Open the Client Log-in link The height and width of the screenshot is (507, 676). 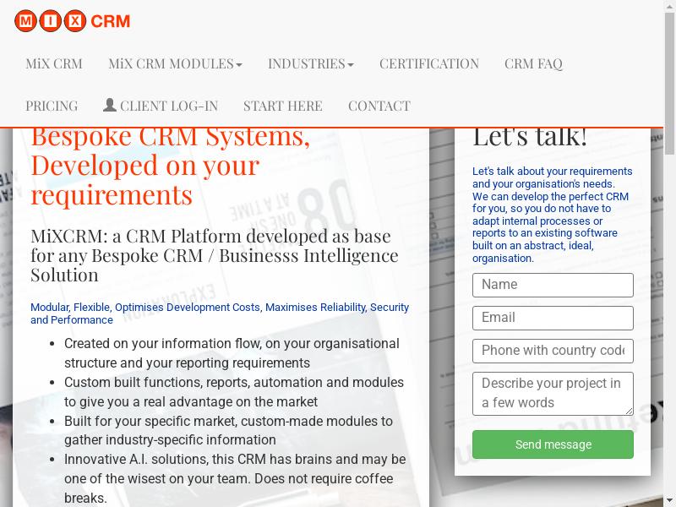click(168, 106)
